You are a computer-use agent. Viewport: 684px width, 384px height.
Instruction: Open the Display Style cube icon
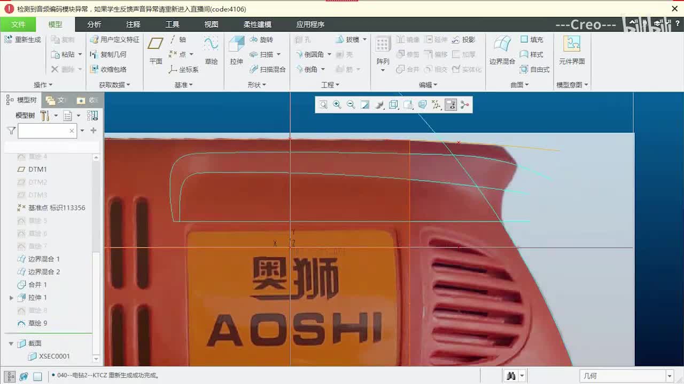(394, 105)
